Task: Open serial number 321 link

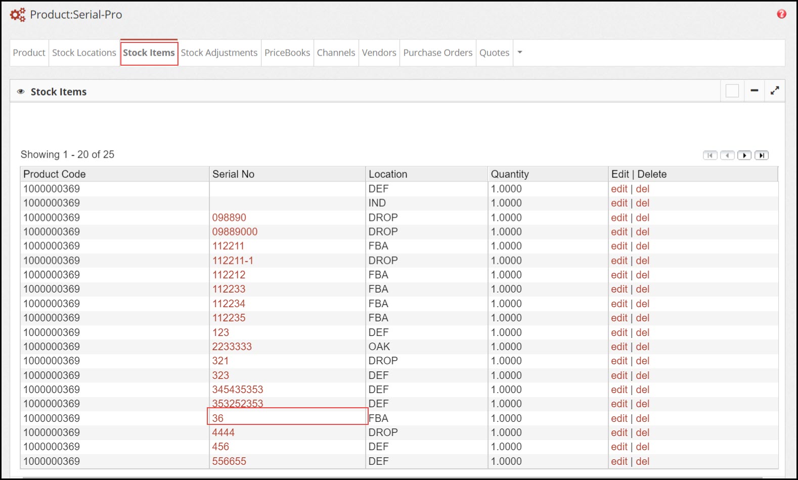Action: pyautogui.click(x=220, y=361)
